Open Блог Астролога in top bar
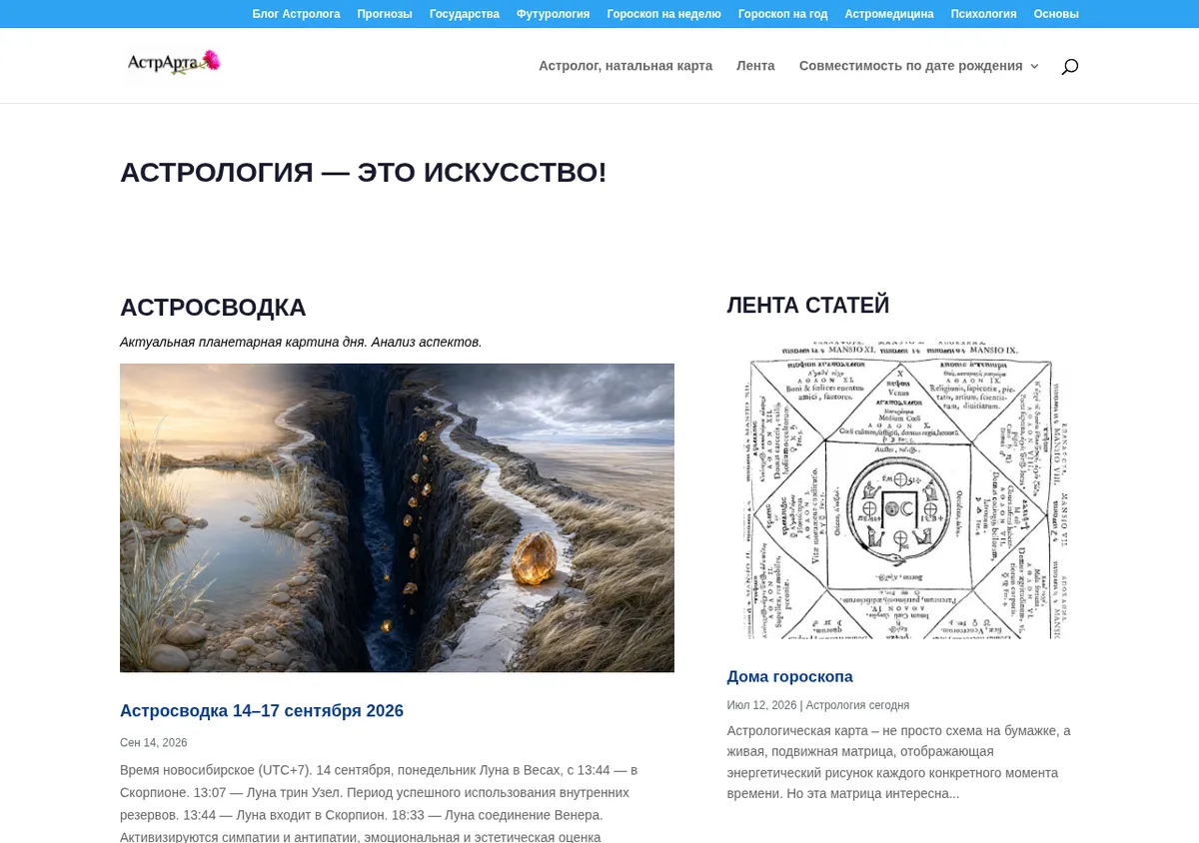Viewport: 1199px width, 843px height. click(x=296, y=14)
